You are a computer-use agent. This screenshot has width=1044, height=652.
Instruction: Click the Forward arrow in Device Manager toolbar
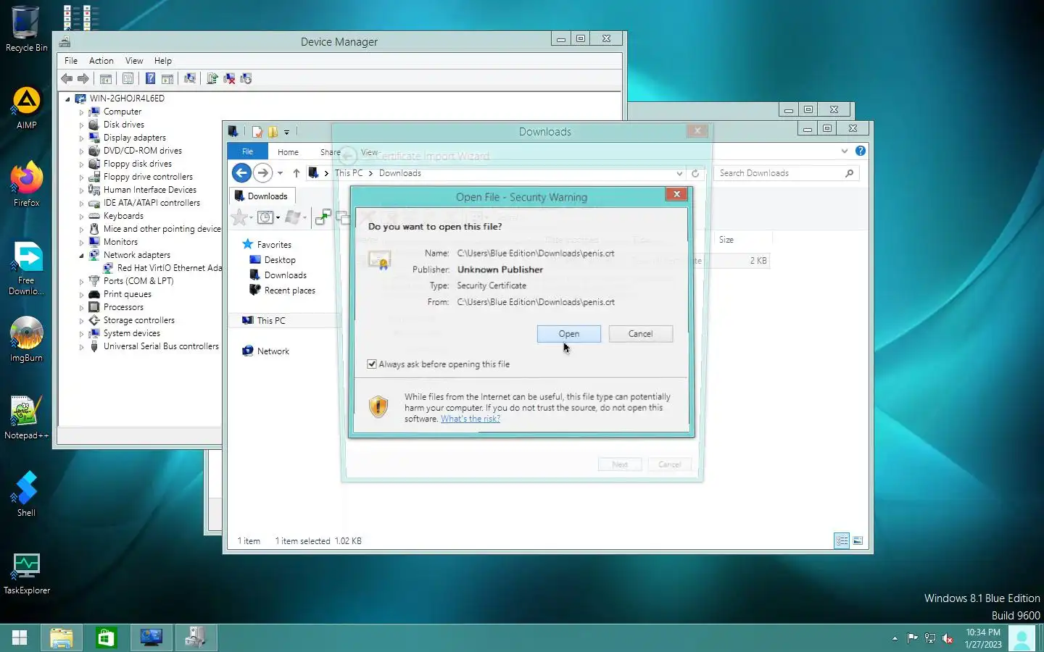click(x=83, y=79)
